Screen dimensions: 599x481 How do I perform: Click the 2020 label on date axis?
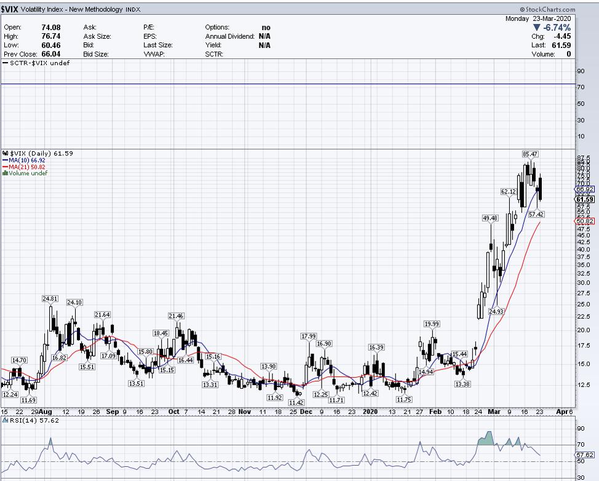[x=370, y=411]
